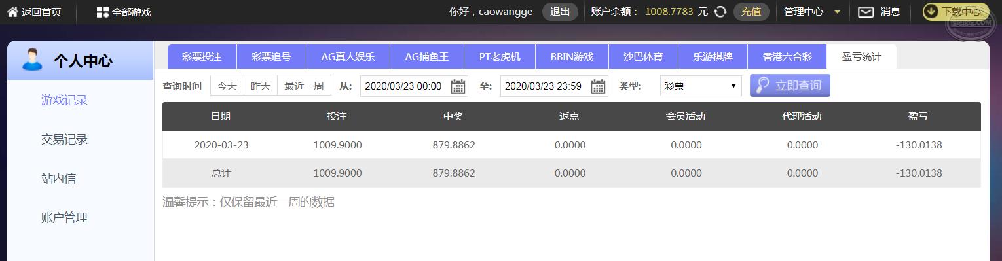Click the 充值 recharge button
This screenshot has height=261, width=1002.
[751, 12]
